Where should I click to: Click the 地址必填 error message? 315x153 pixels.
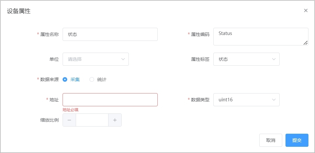[x=70, y=110]
